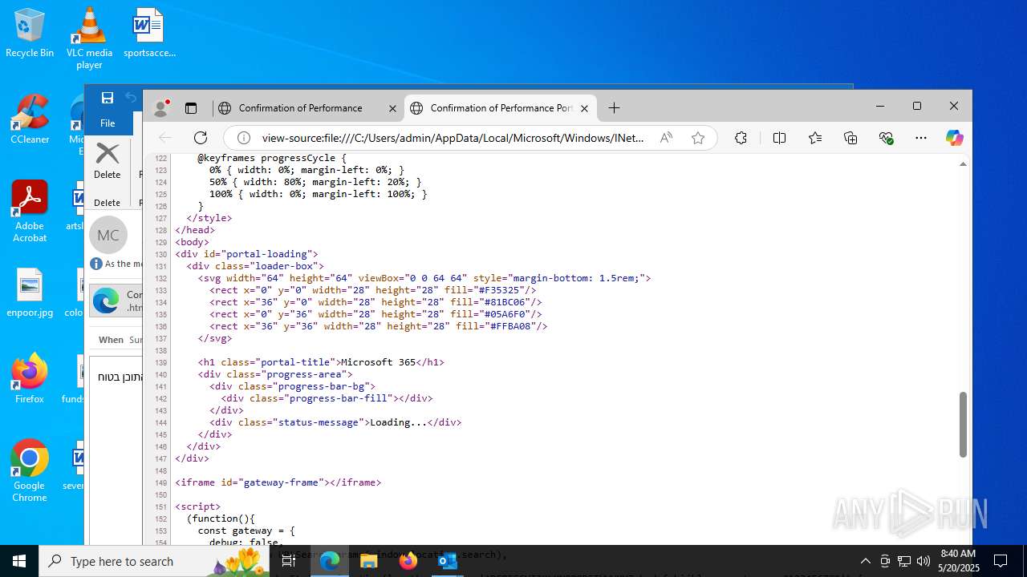Open a new tab with plus button
Viewport: 1027px width, 577px height.
tap(614, 107)
